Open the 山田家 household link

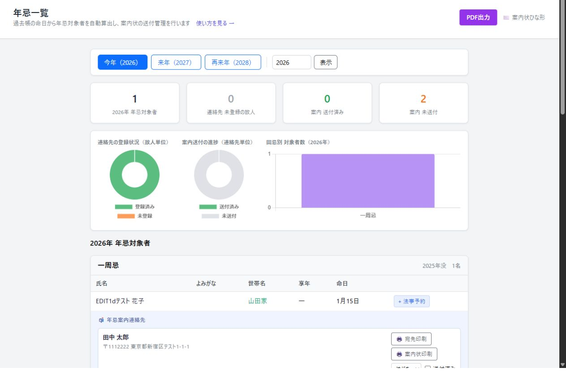click(258, 301)
